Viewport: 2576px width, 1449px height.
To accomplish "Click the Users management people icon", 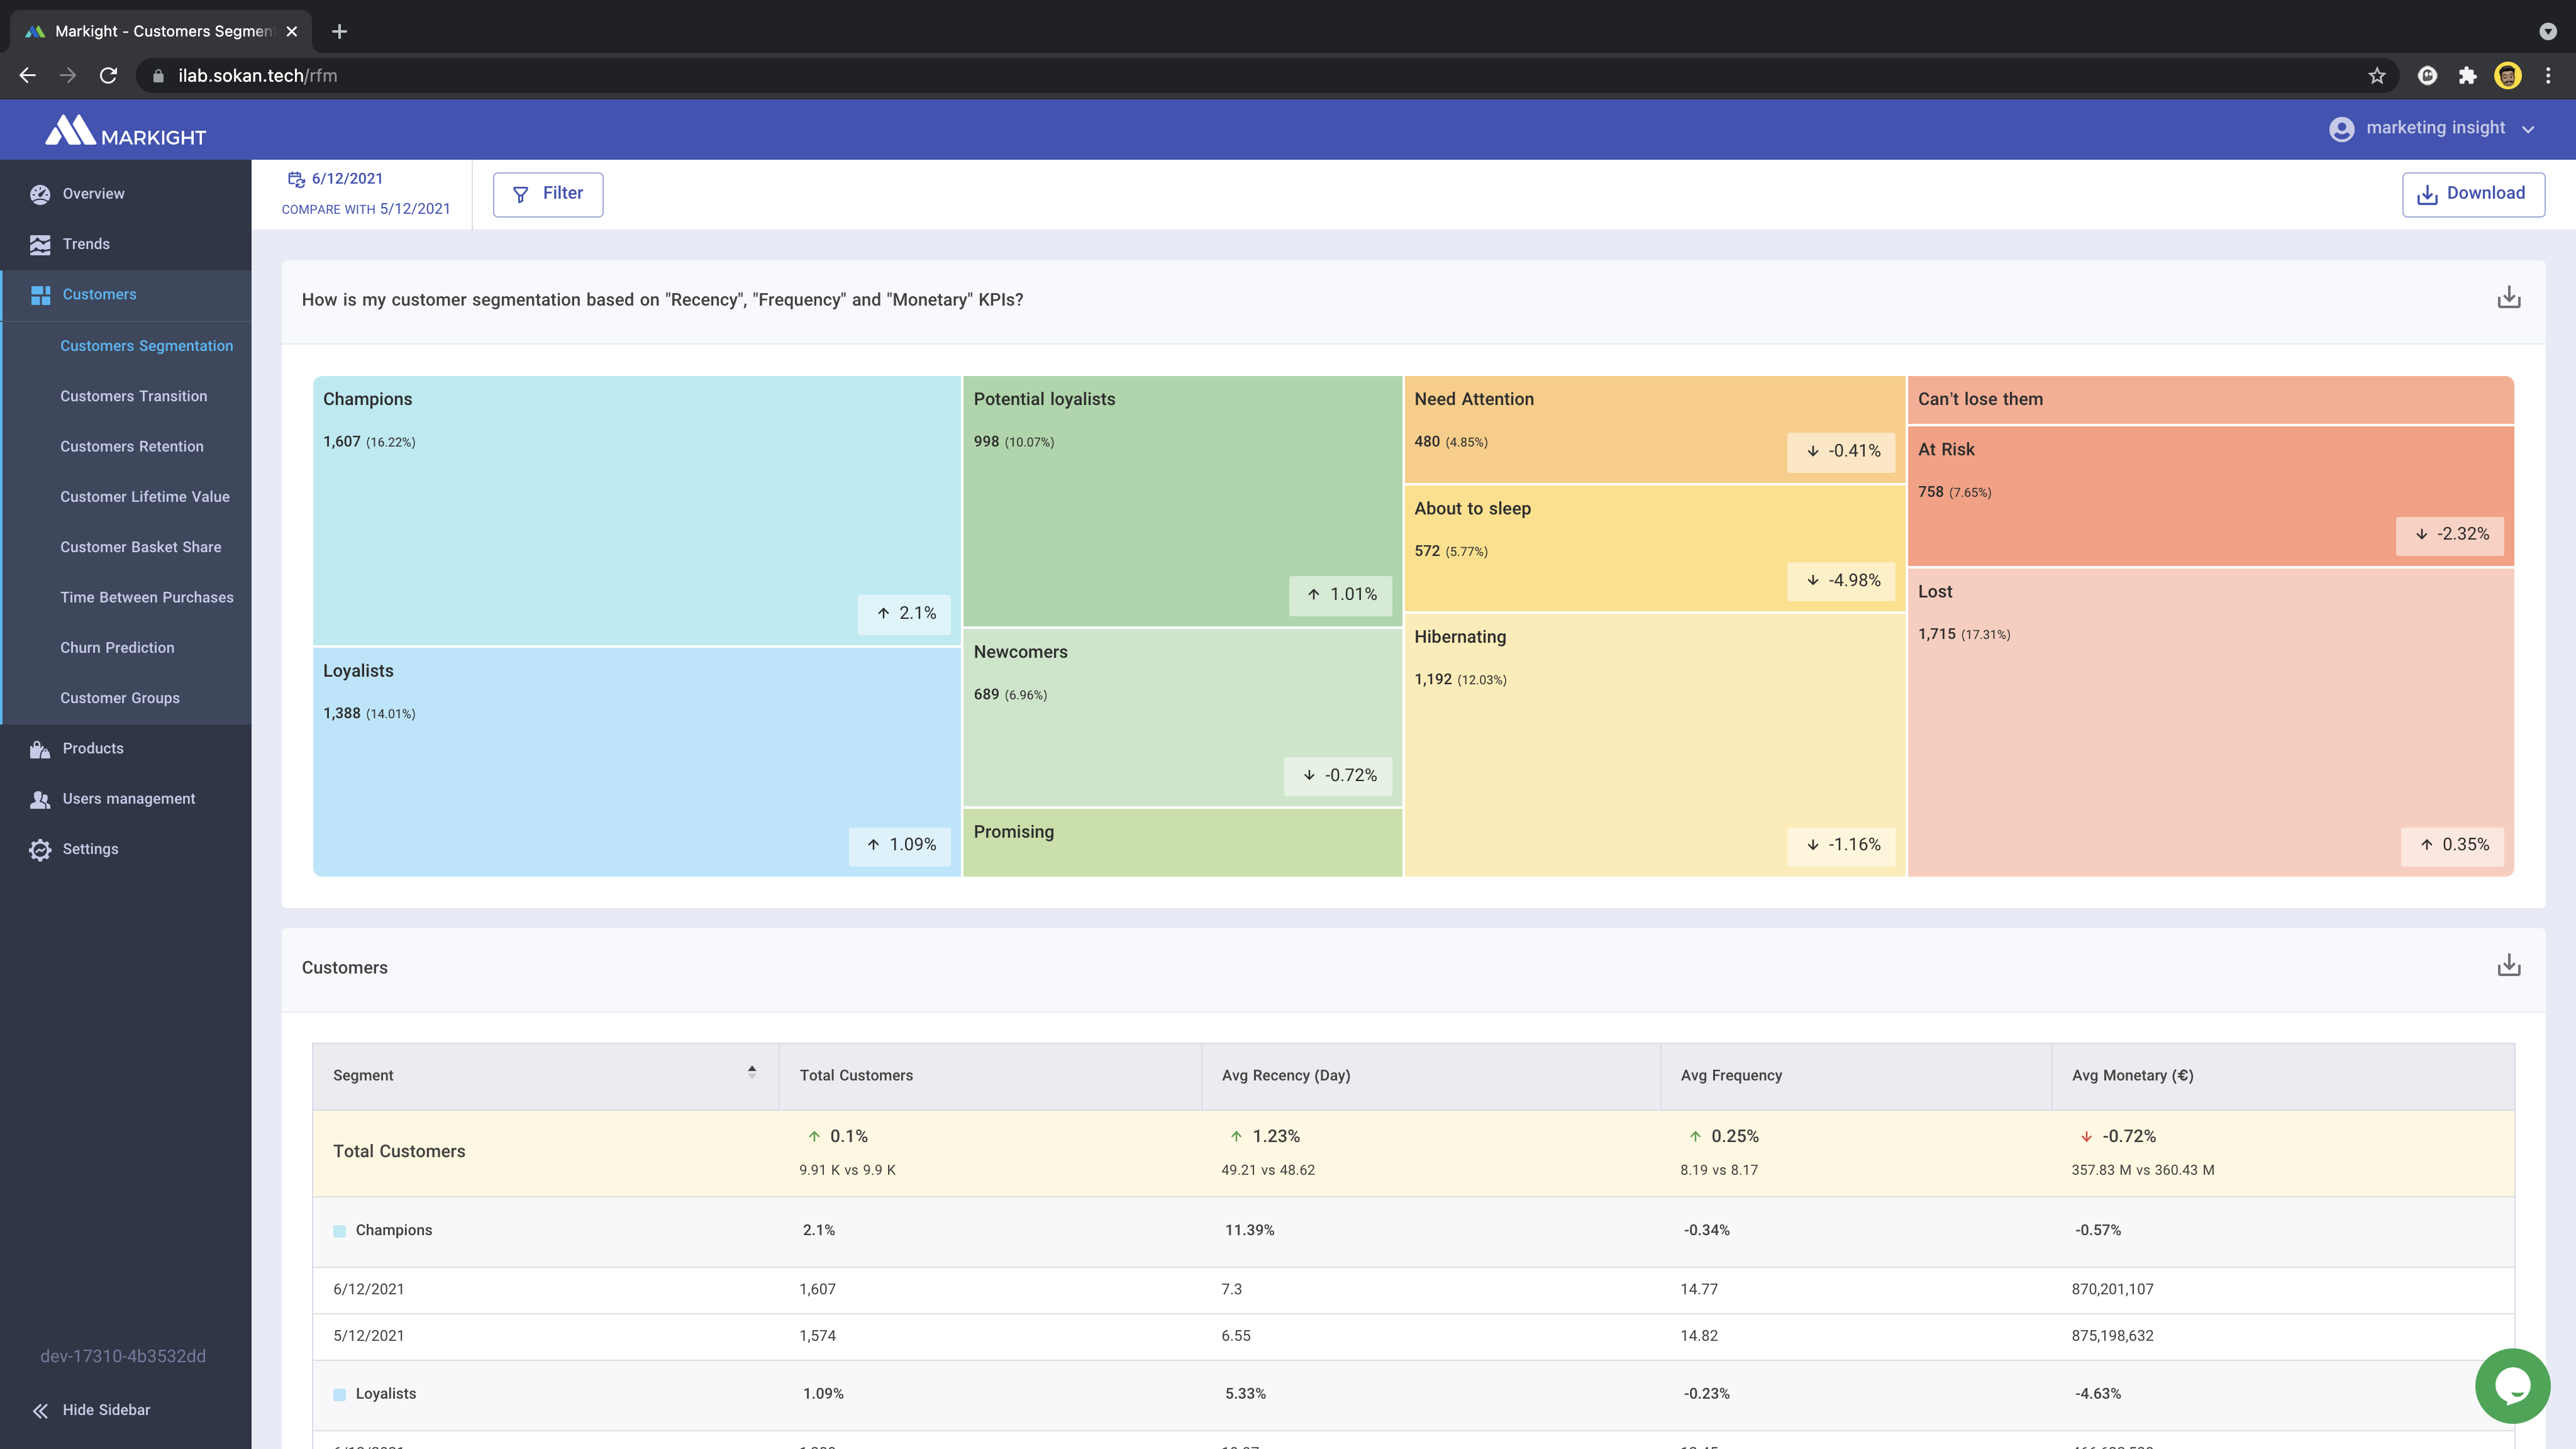I will (x=40, y=799).
